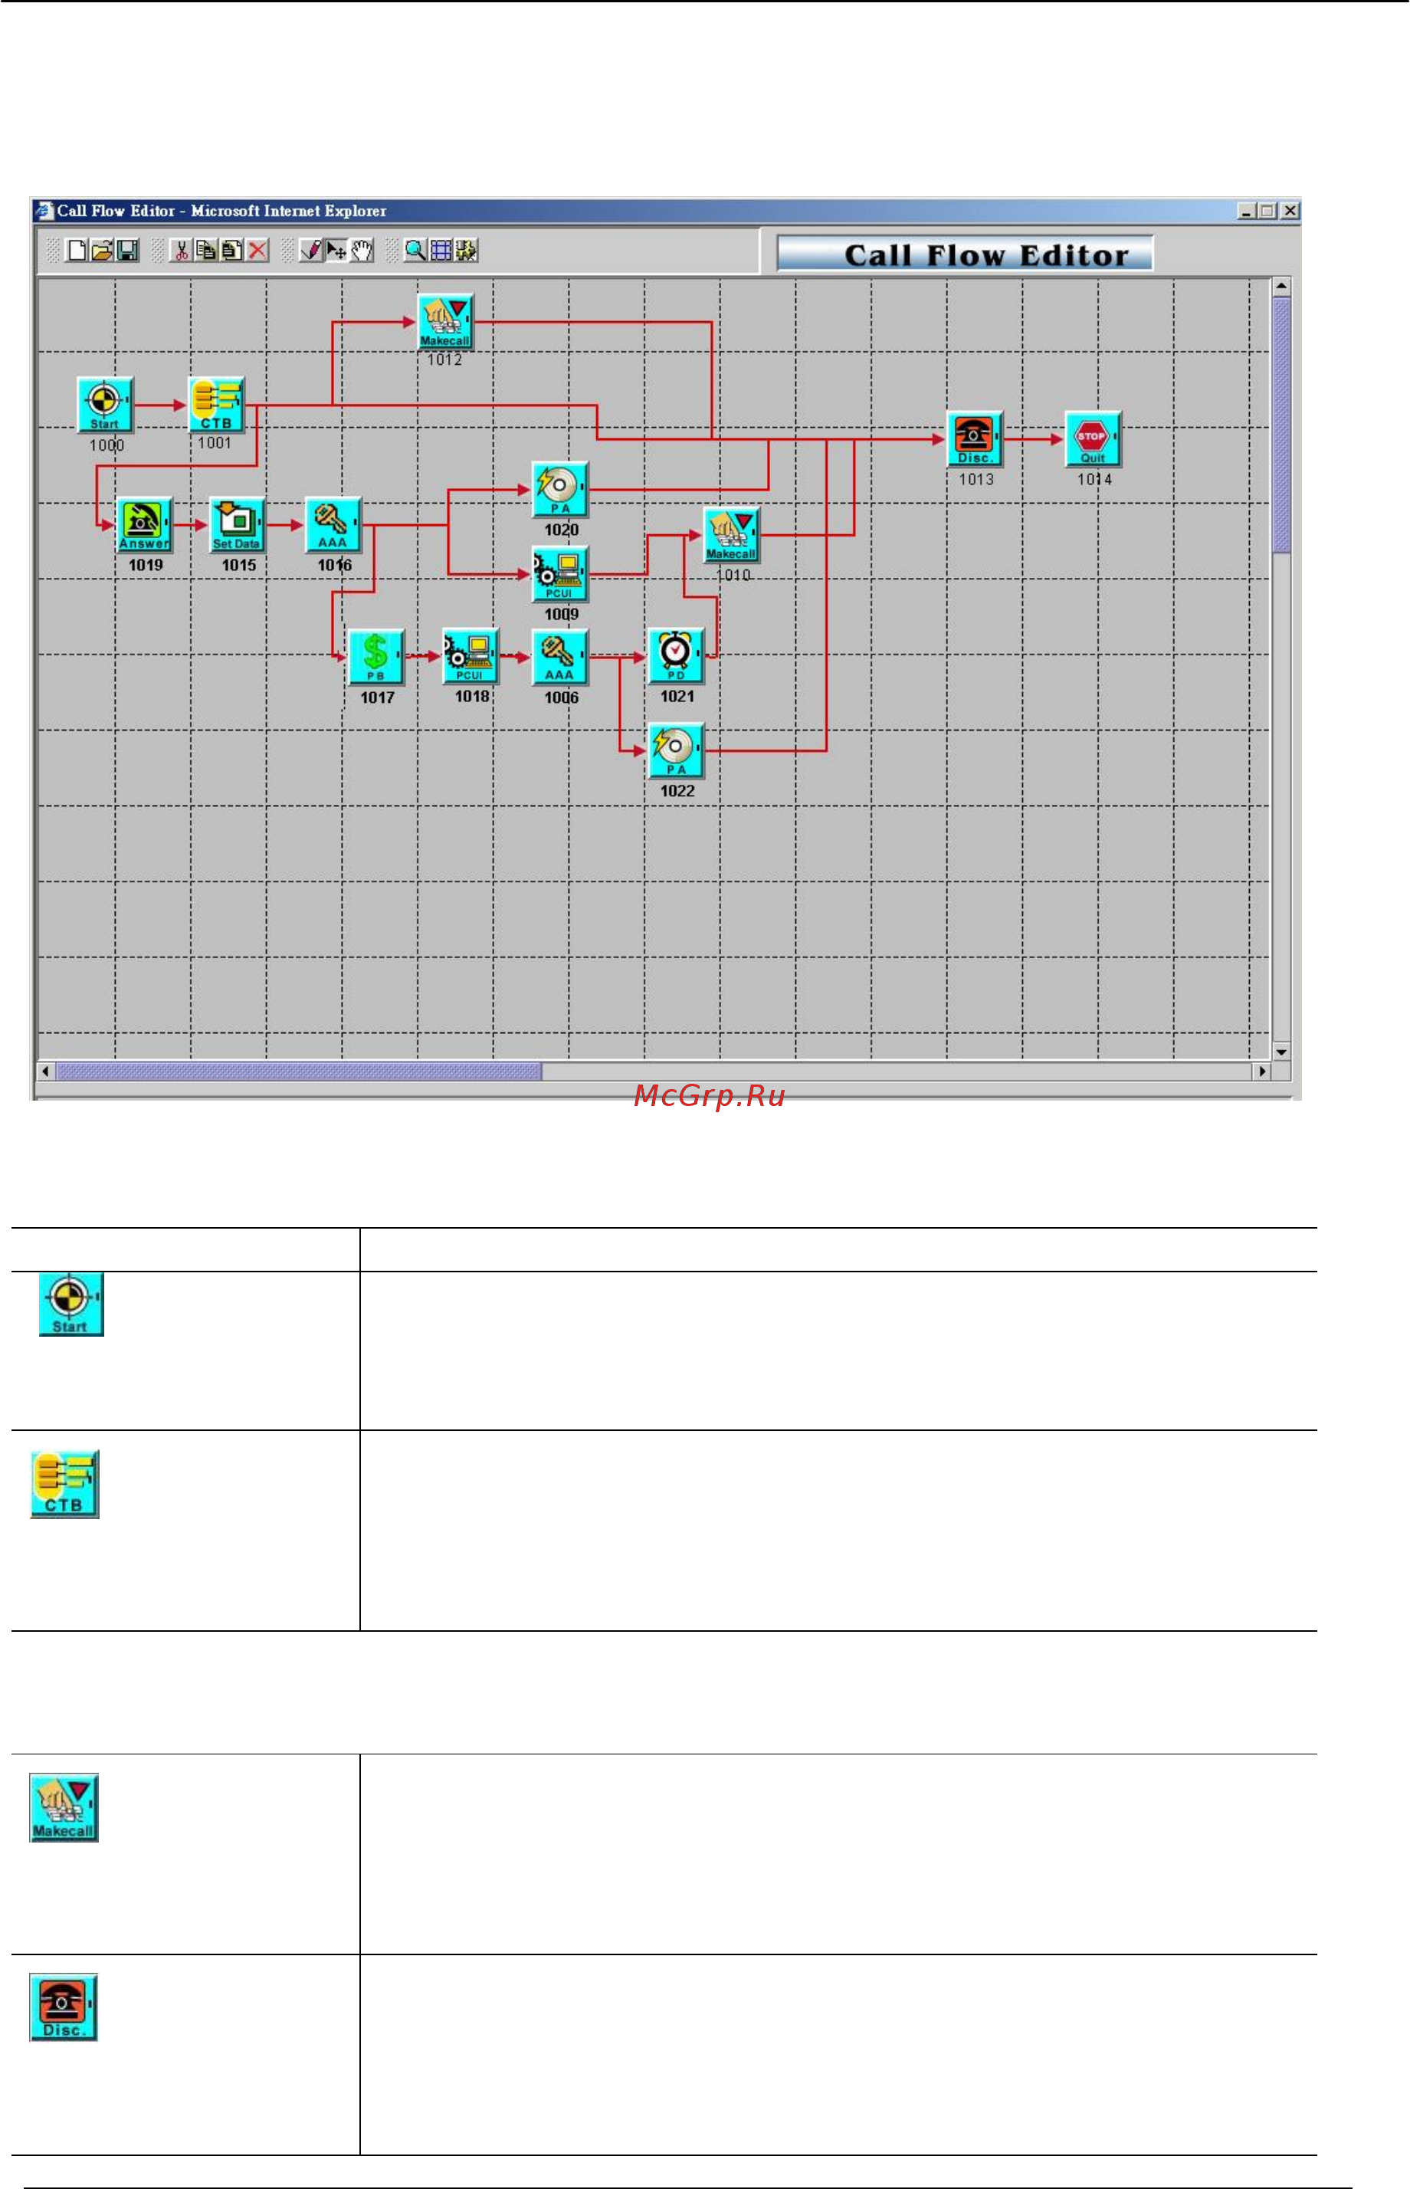Select the Set Data node 1015

pyautogui.click(x=237, y=524)
